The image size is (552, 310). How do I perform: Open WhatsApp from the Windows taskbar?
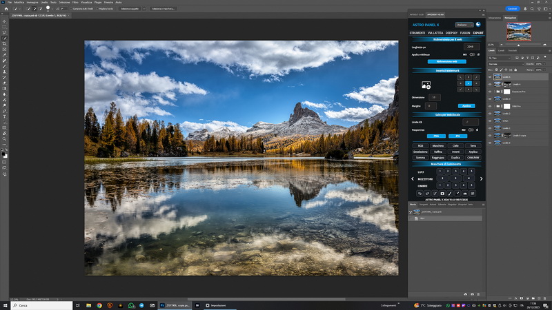tap(130, 305)
